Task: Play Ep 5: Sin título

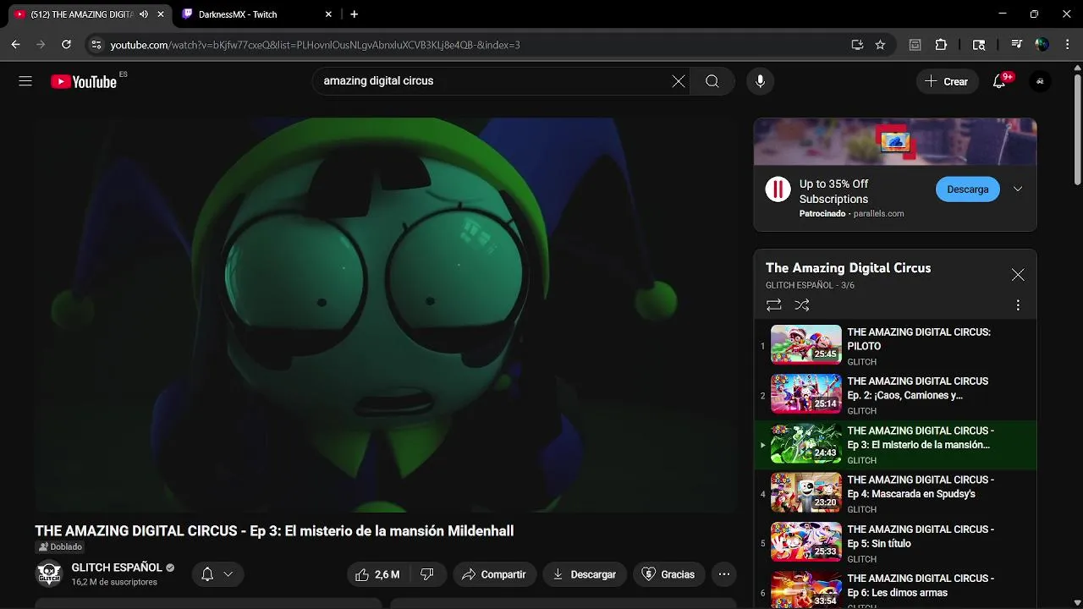Action: [895, 543]
